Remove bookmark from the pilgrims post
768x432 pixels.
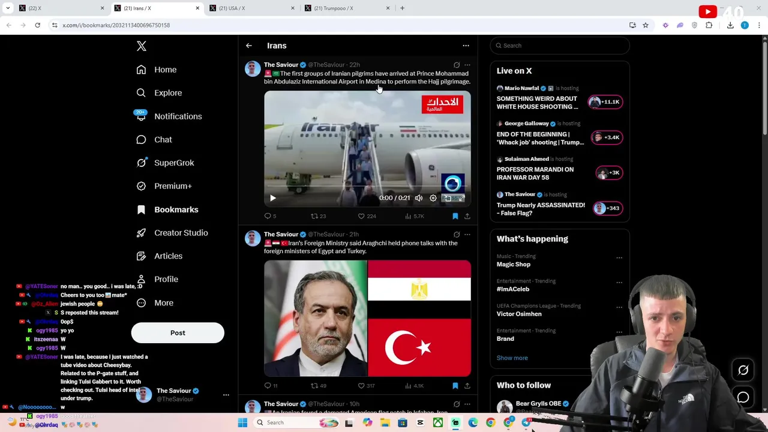[455, 216]
